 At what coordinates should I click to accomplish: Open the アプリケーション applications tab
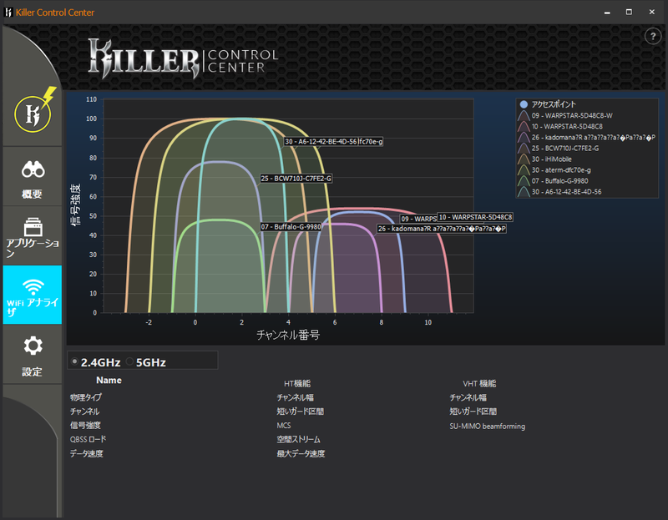pos(33,236)
